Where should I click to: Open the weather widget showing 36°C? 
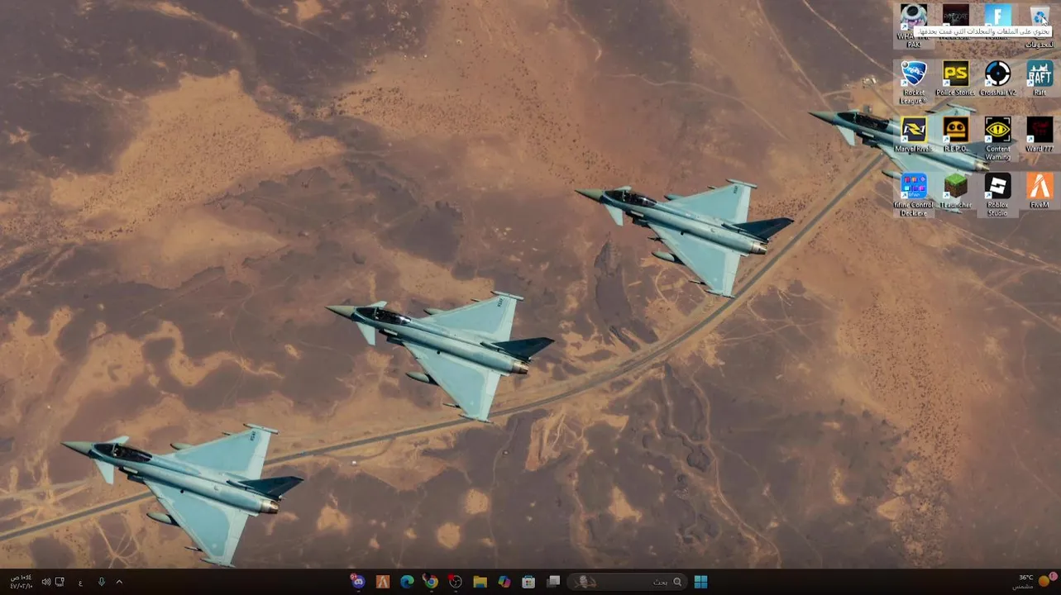(x=1034, y=582)
